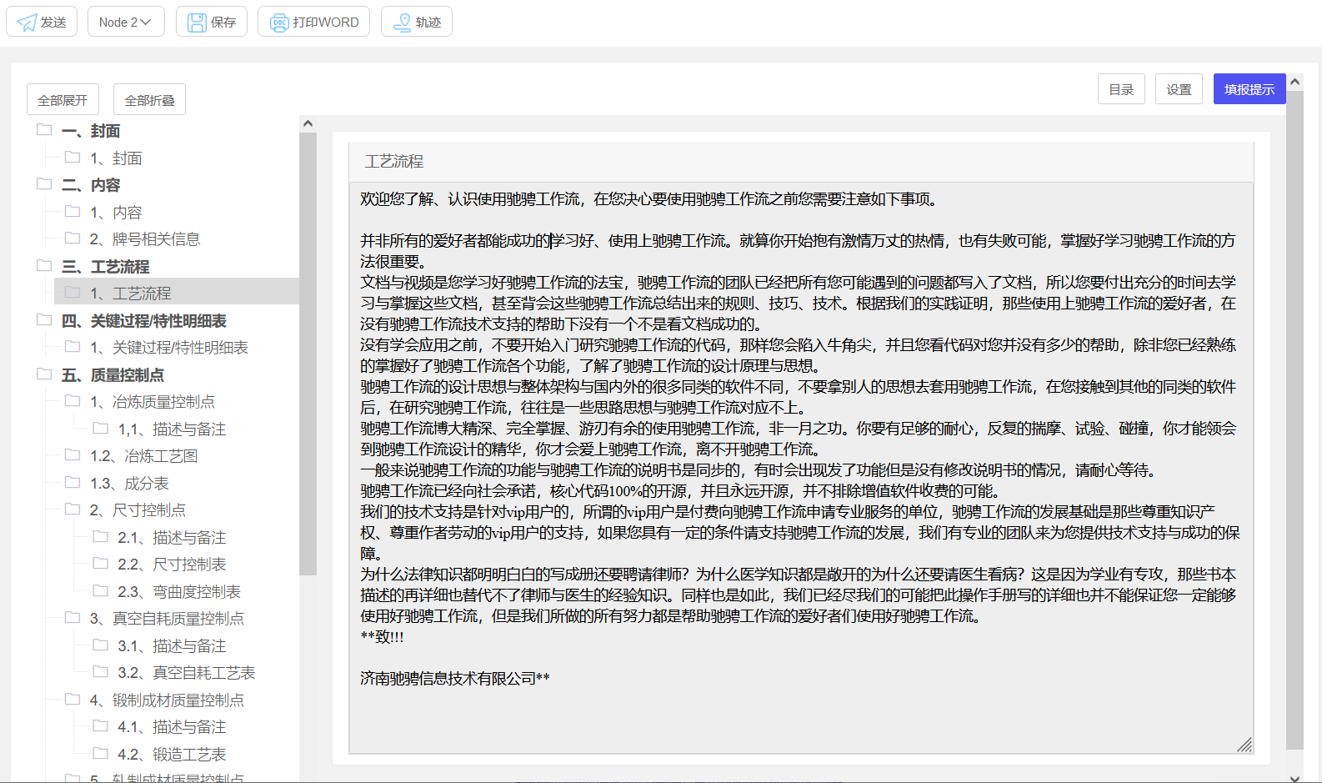Expand all tree nodes with 全部展开
Viewport: 1322px width, 783px height.
click(63, 99)
